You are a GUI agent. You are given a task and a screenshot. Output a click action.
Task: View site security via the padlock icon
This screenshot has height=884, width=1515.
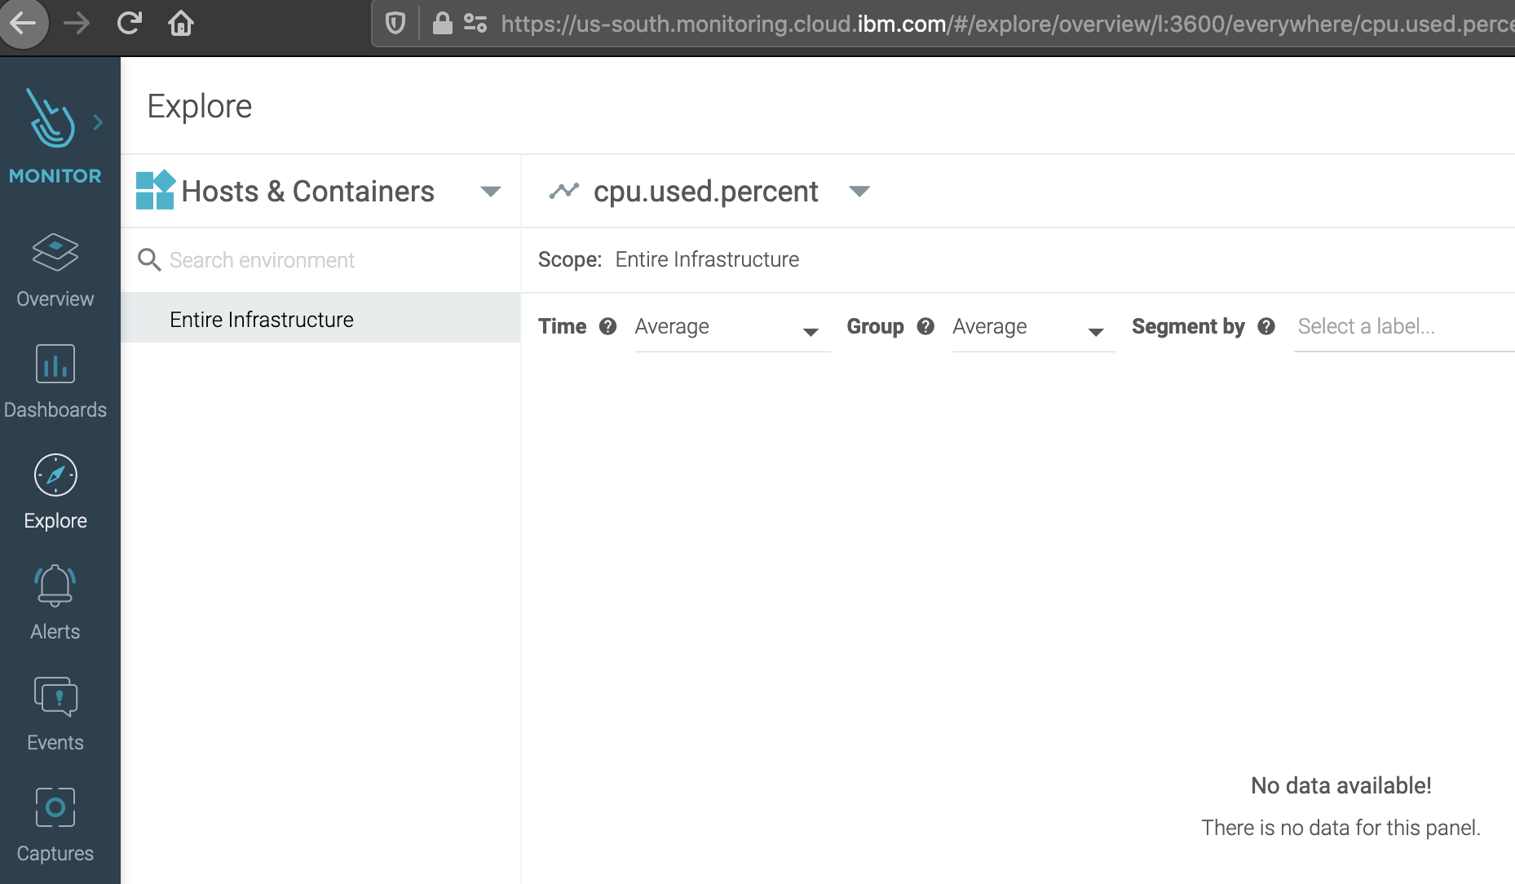pyautogui.click(x=442, y=23)
